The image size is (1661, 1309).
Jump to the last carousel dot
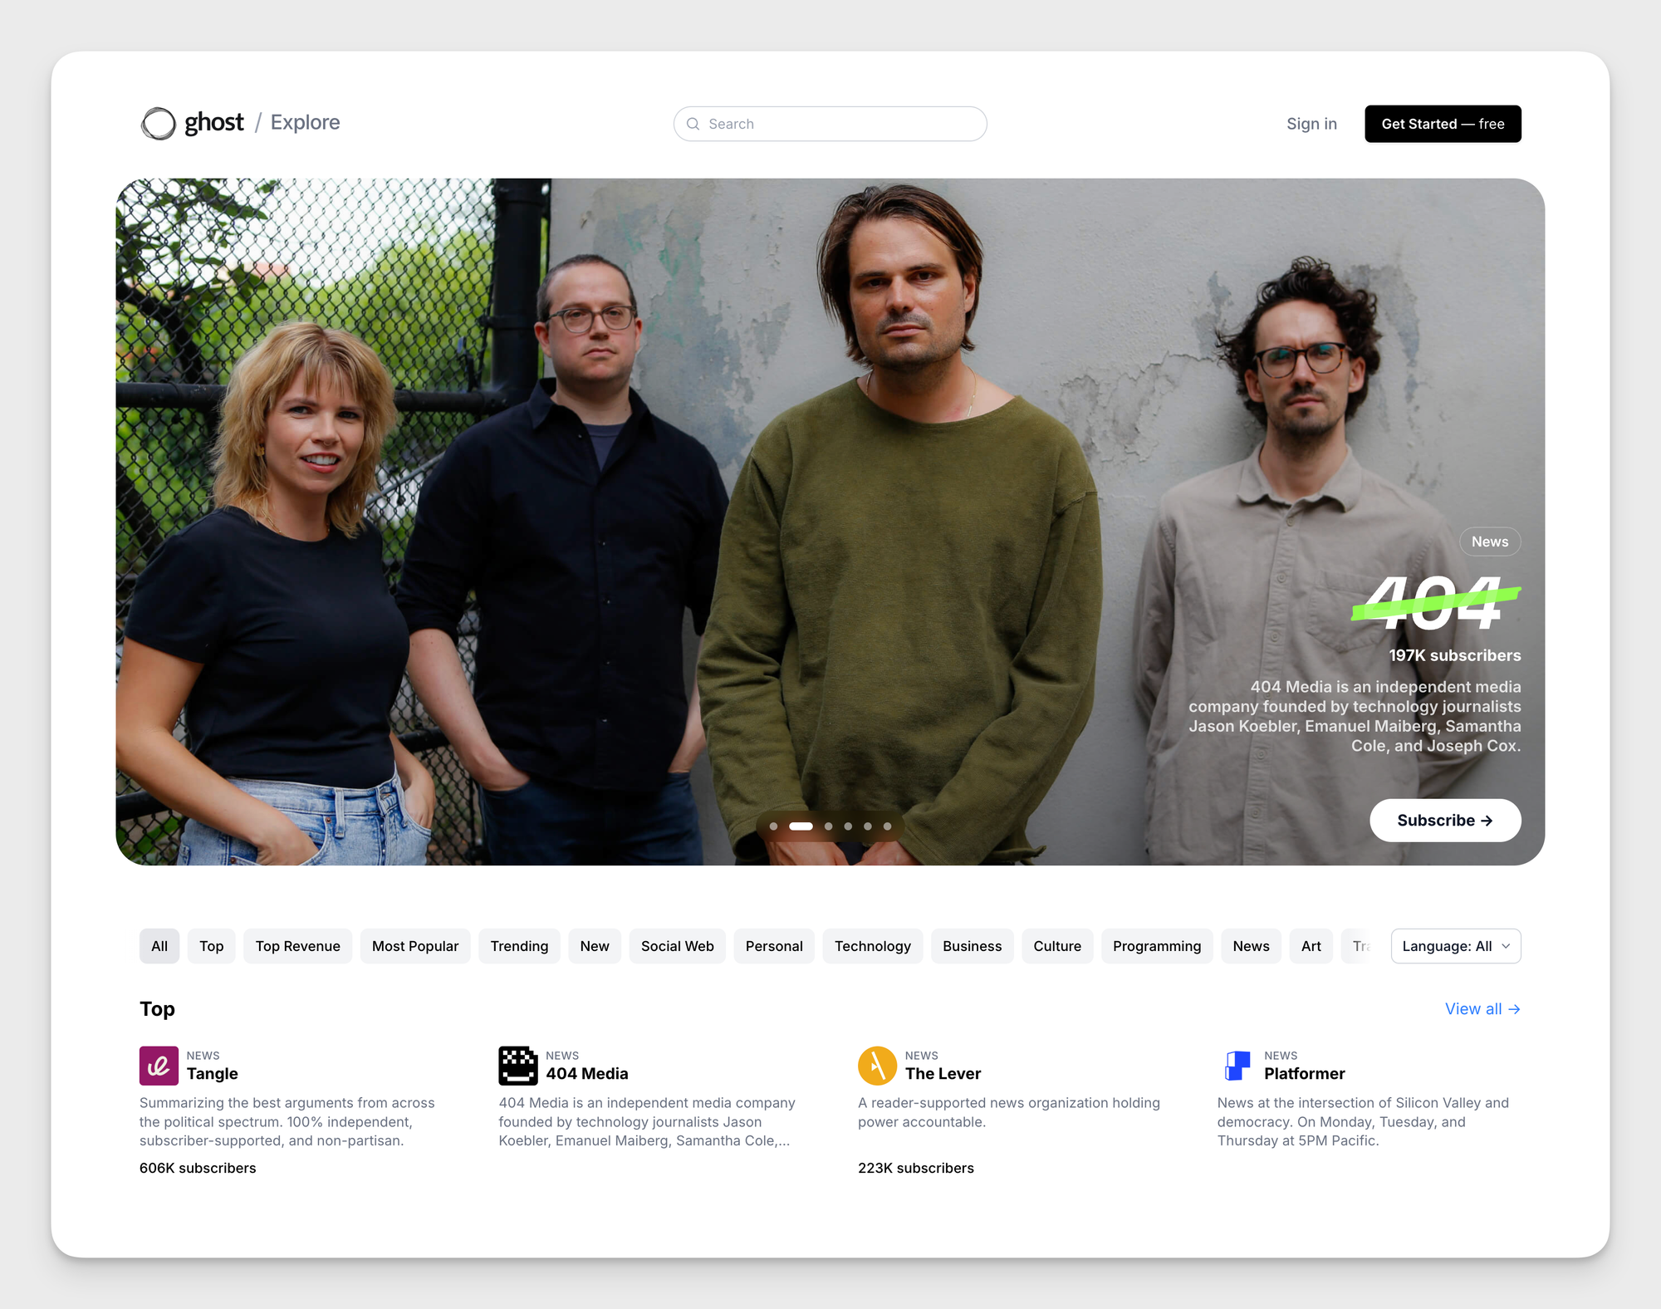coord(887,826)
